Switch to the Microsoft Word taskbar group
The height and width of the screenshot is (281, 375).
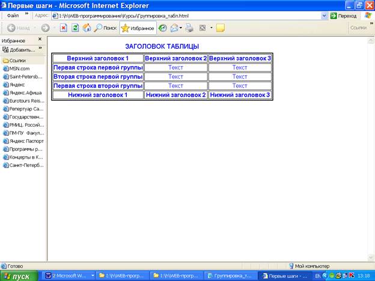69,276
